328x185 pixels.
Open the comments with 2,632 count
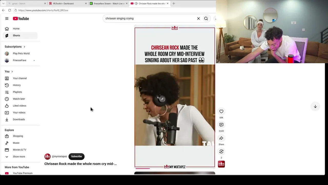(x=221, y=125)
